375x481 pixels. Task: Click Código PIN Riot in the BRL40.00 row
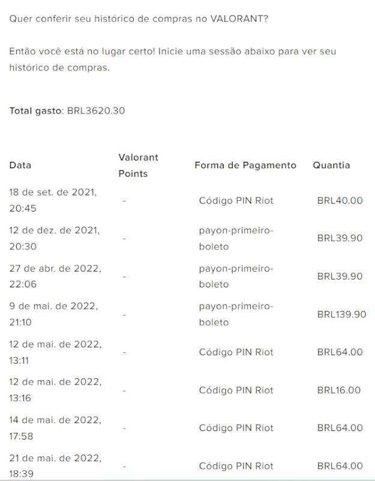(x=236, y=201)
